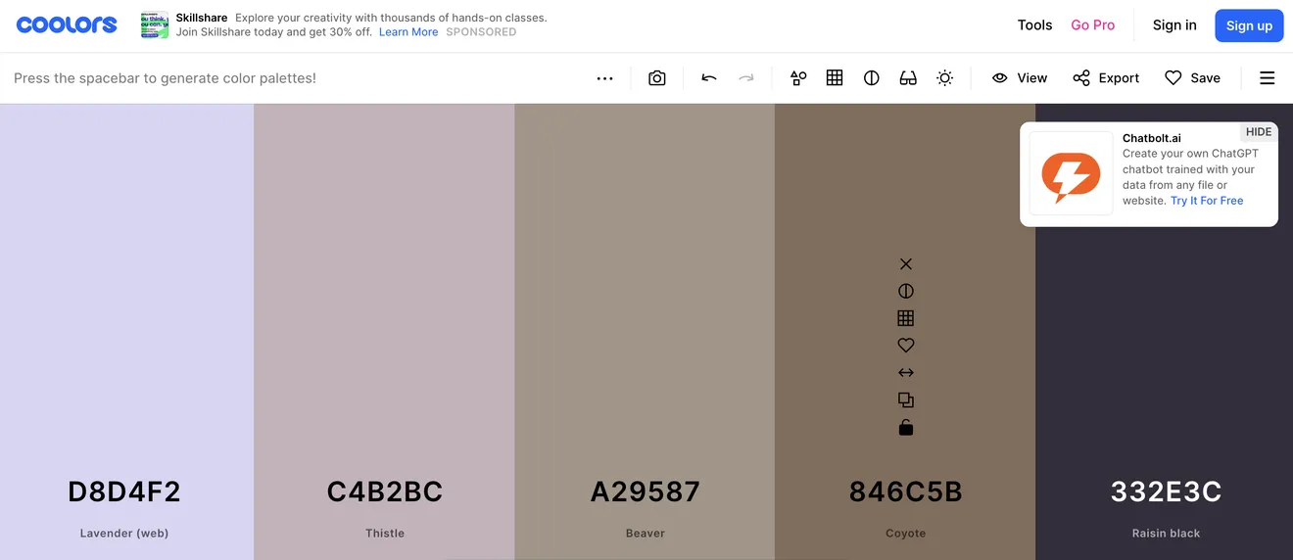The width and height of the screenshot is (1293, 560).
Task: Click the spacebar instruction text
Action: [165, 78]
